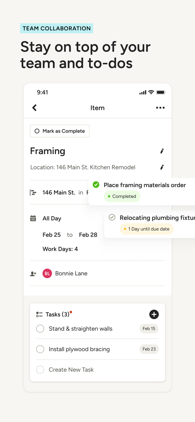The image size is (195, 422).
Task: Tap the back chevron in the top bar
Action: (34, 108)
